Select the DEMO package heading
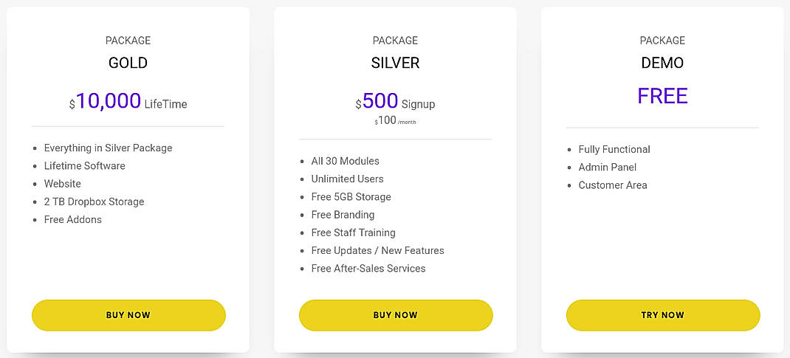This screenshot has height=358, width=790. (662, 63)
